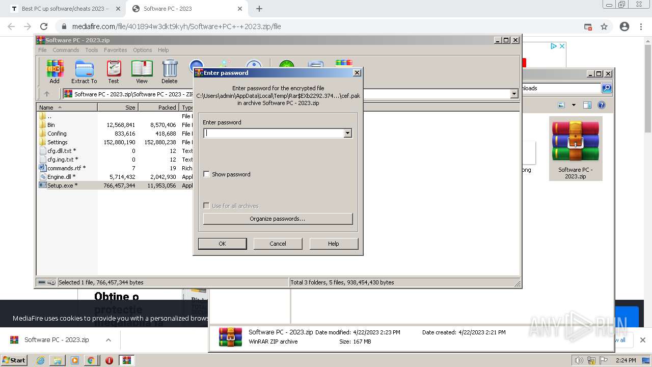Open a new Chrome tab
The image size is (652, 367).
point(259,9)
